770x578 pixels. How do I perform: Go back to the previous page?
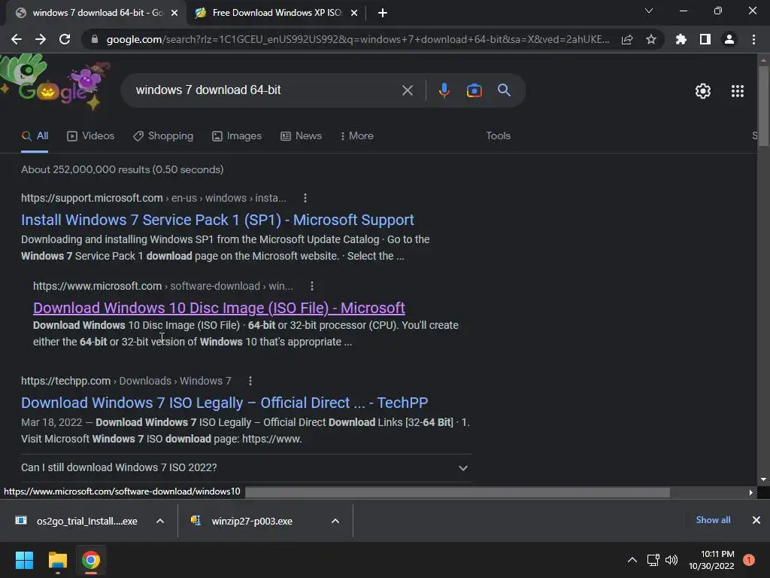pos(17,39)
